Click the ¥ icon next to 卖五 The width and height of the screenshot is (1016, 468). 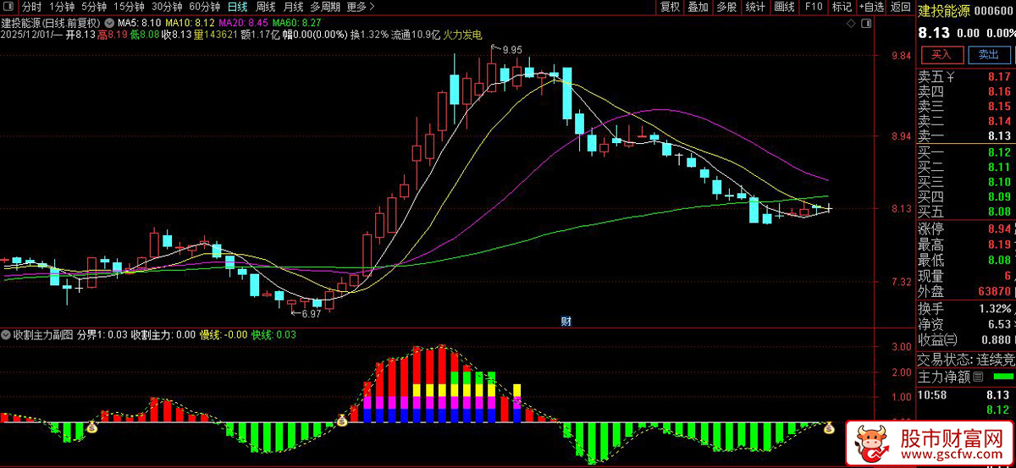click(951, 77)
